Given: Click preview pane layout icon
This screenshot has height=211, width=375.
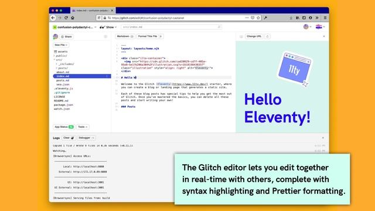Looking at the screenshot, I should tap(241, 36).
